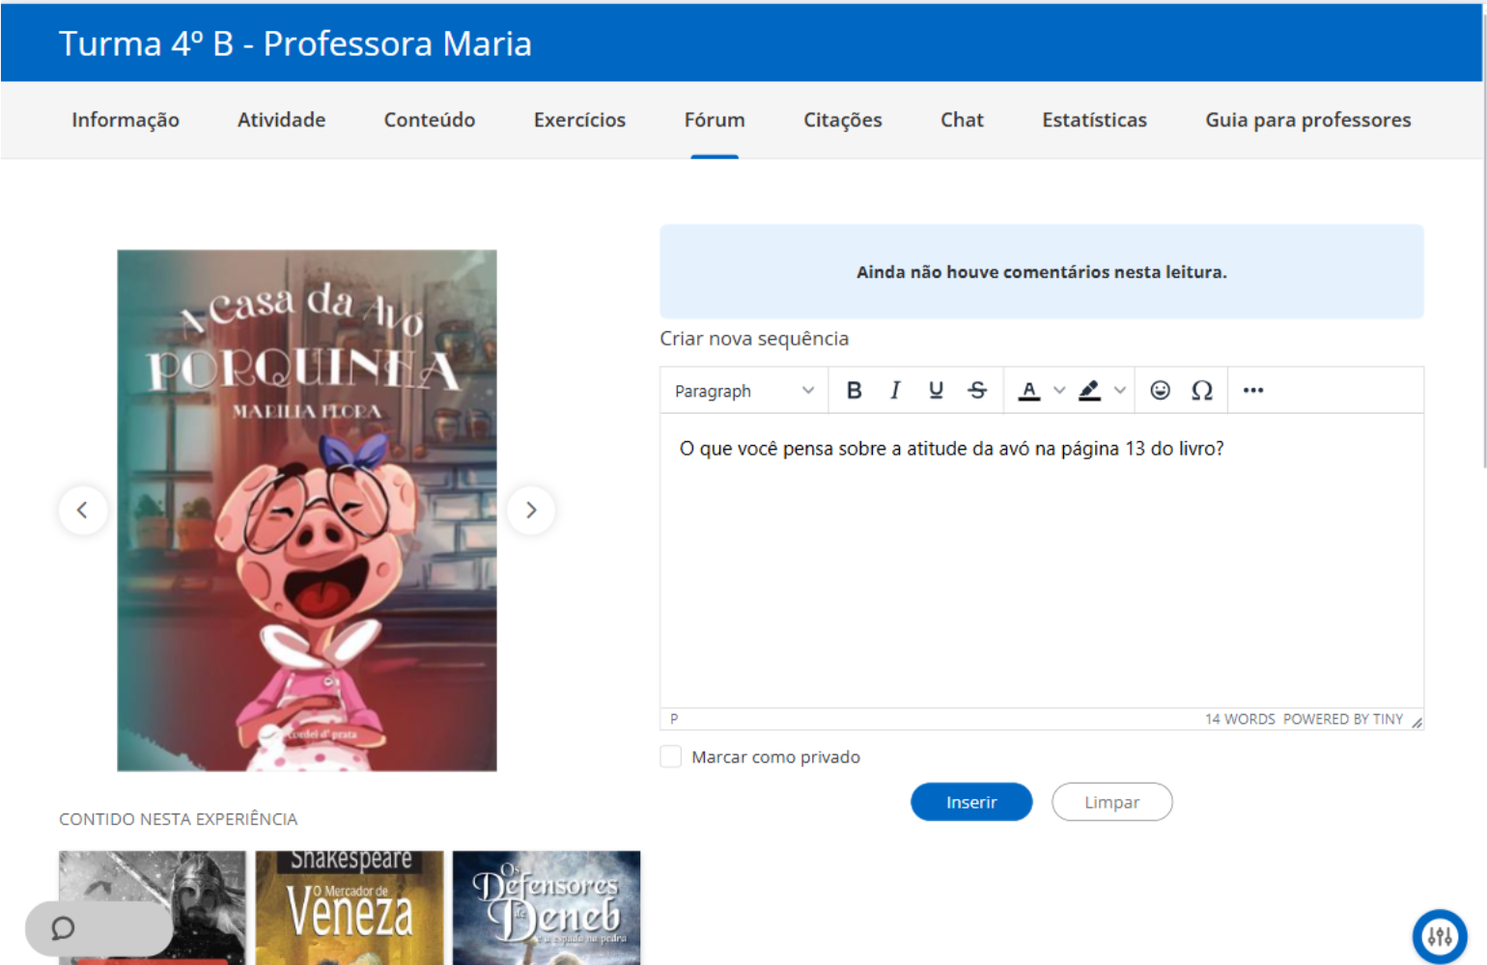Open A Casa da Avó Porquinha cover
Viewport: 1487px width, 965px height.
307,510
